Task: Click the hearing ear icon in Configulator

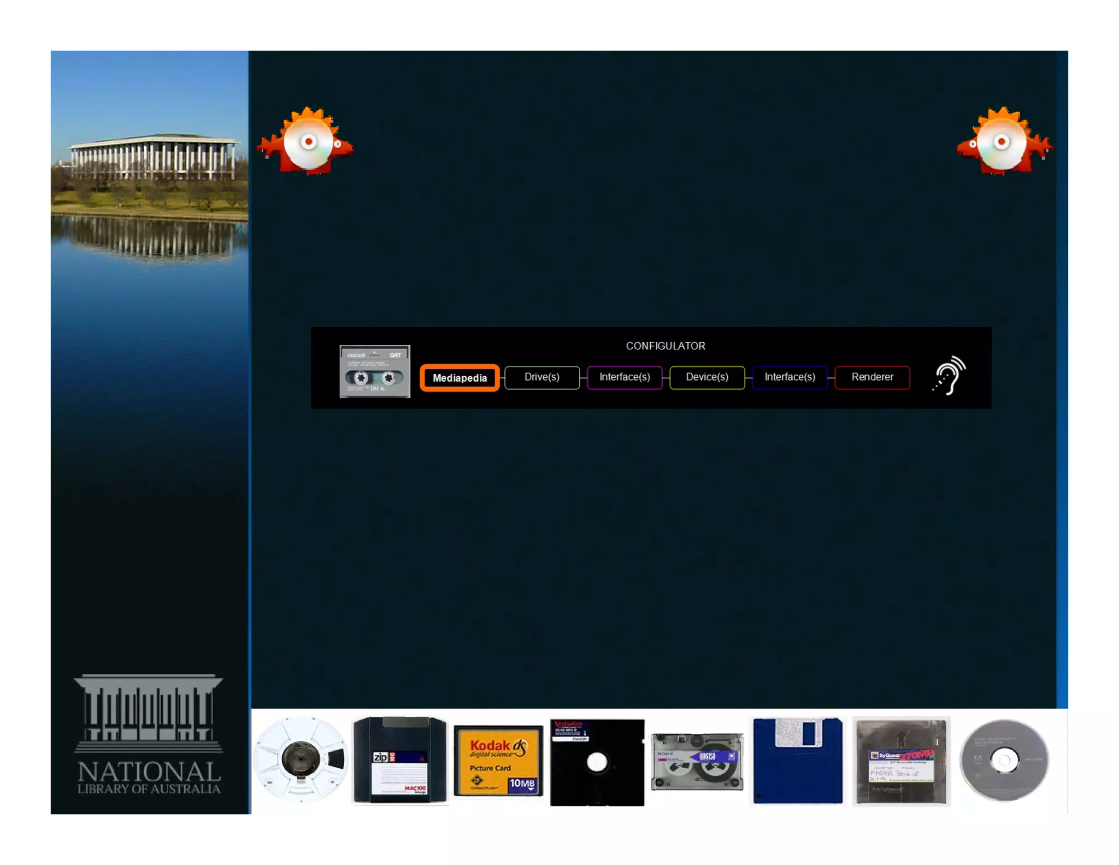Action: click(x=949, y=376)
